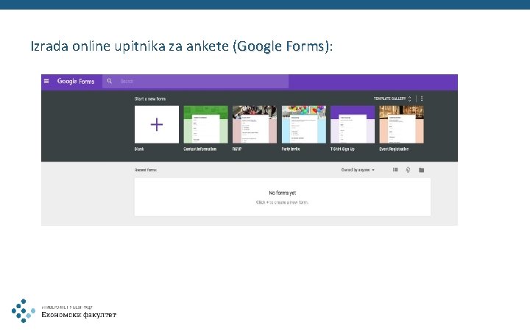
Task: Click the 'Recent forms' label
Action: coord(146,170)
